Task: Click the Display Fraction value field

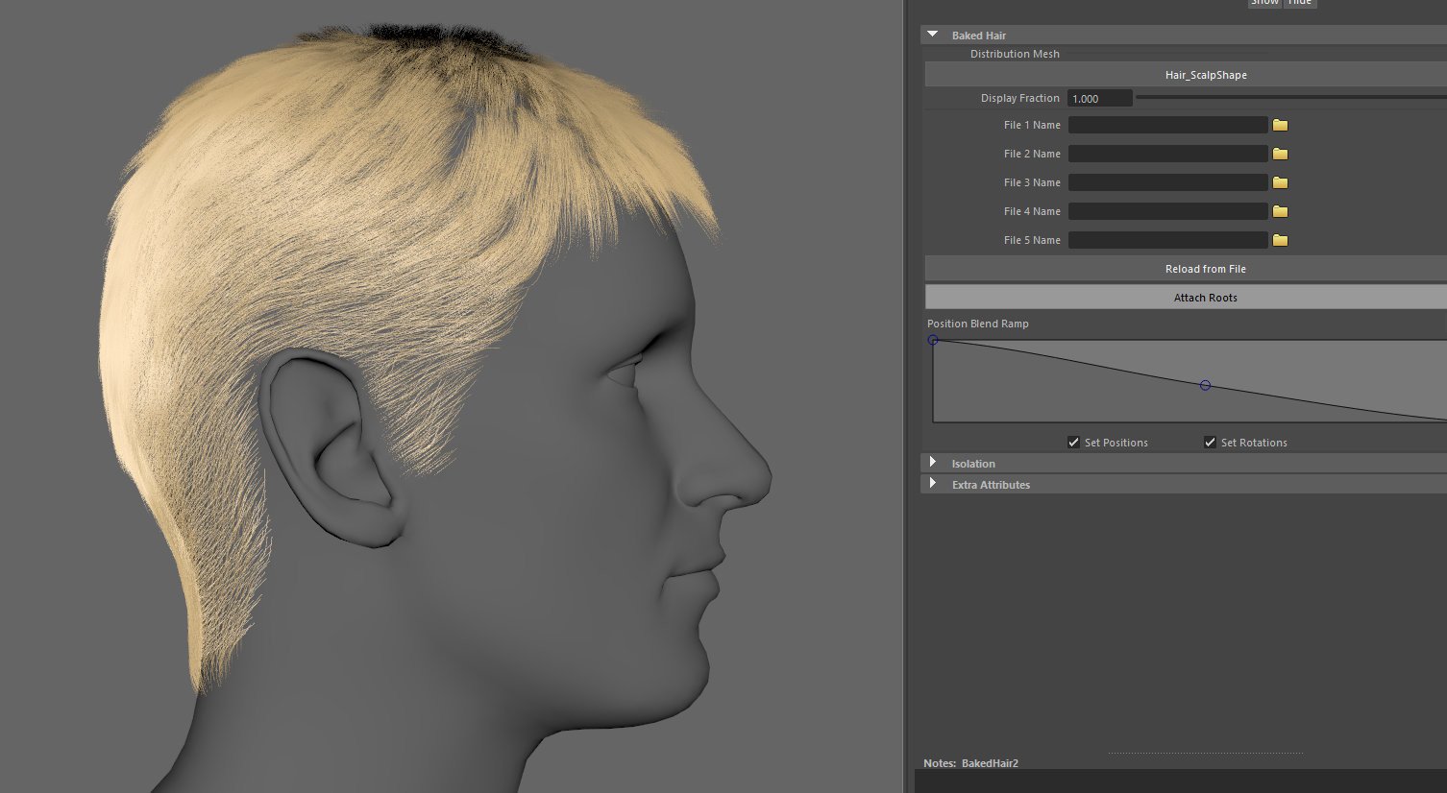Action: pos(1099,97)
